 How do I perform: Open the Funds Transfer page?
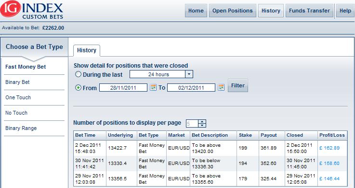click(309, 11)
